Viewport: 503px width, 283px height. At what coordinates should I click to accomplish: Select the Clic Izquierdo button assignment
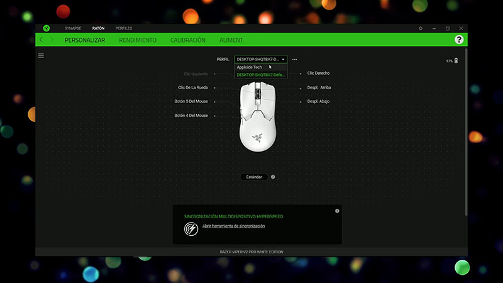pos(196,74)
